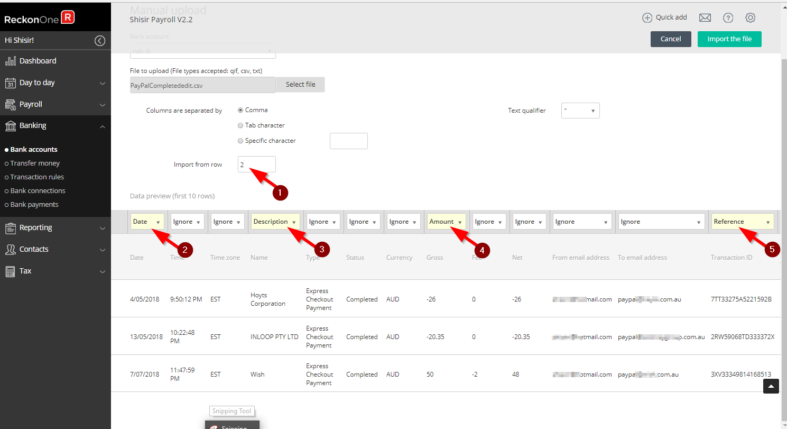Screen dimensions: 787x429
Task: Open the Bank account dropdown
Action: pyautogui.click(x=203, y=51)
